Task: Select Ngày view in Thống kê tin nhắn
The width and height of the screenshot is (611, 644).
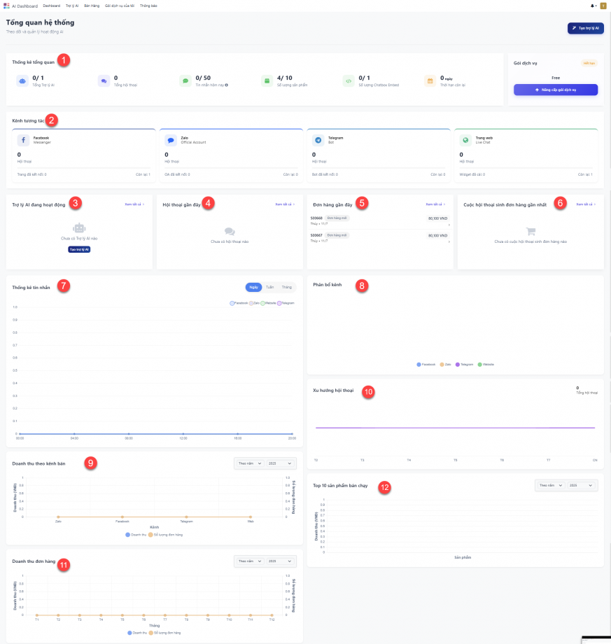Action: tap(253, 287)
